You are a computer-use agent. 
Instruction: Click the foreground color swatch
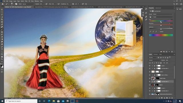[1, 66]
